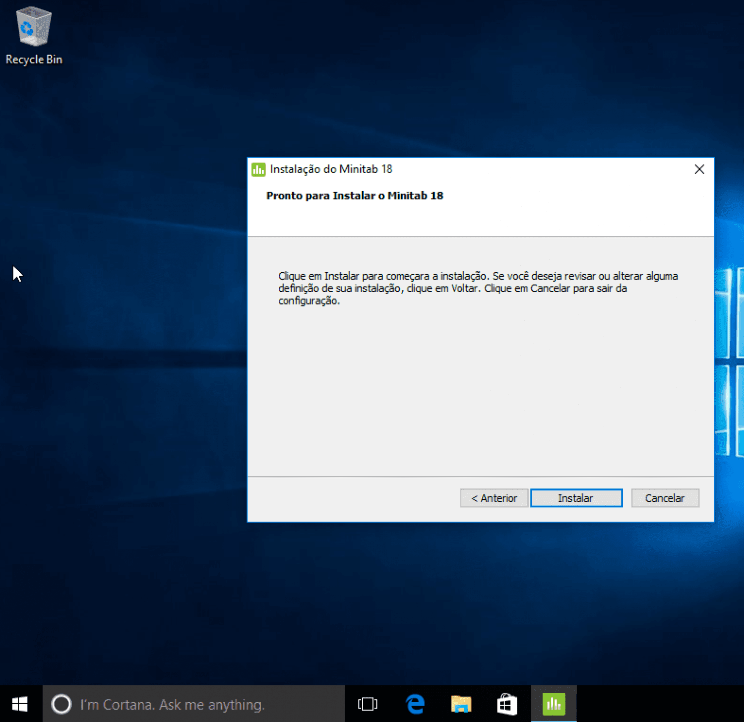Click the Cortana search box
This screenshot has width=744, height=722.
[194, 704]
